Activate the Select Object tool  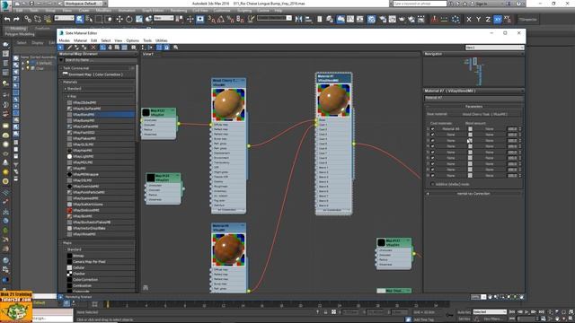(x=80, y=19)
